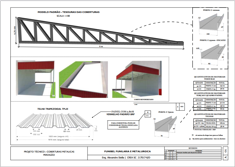Click the '6 m' truss length dimension label
This screenshot has height=167, width=235.
101,47
